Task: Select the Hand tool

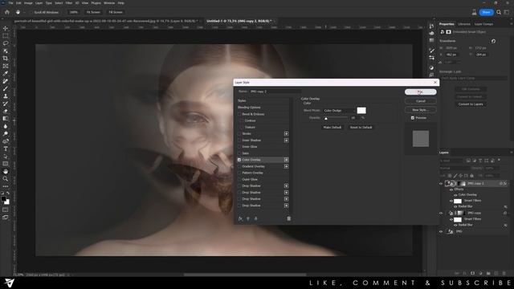Action: point(6,171)
